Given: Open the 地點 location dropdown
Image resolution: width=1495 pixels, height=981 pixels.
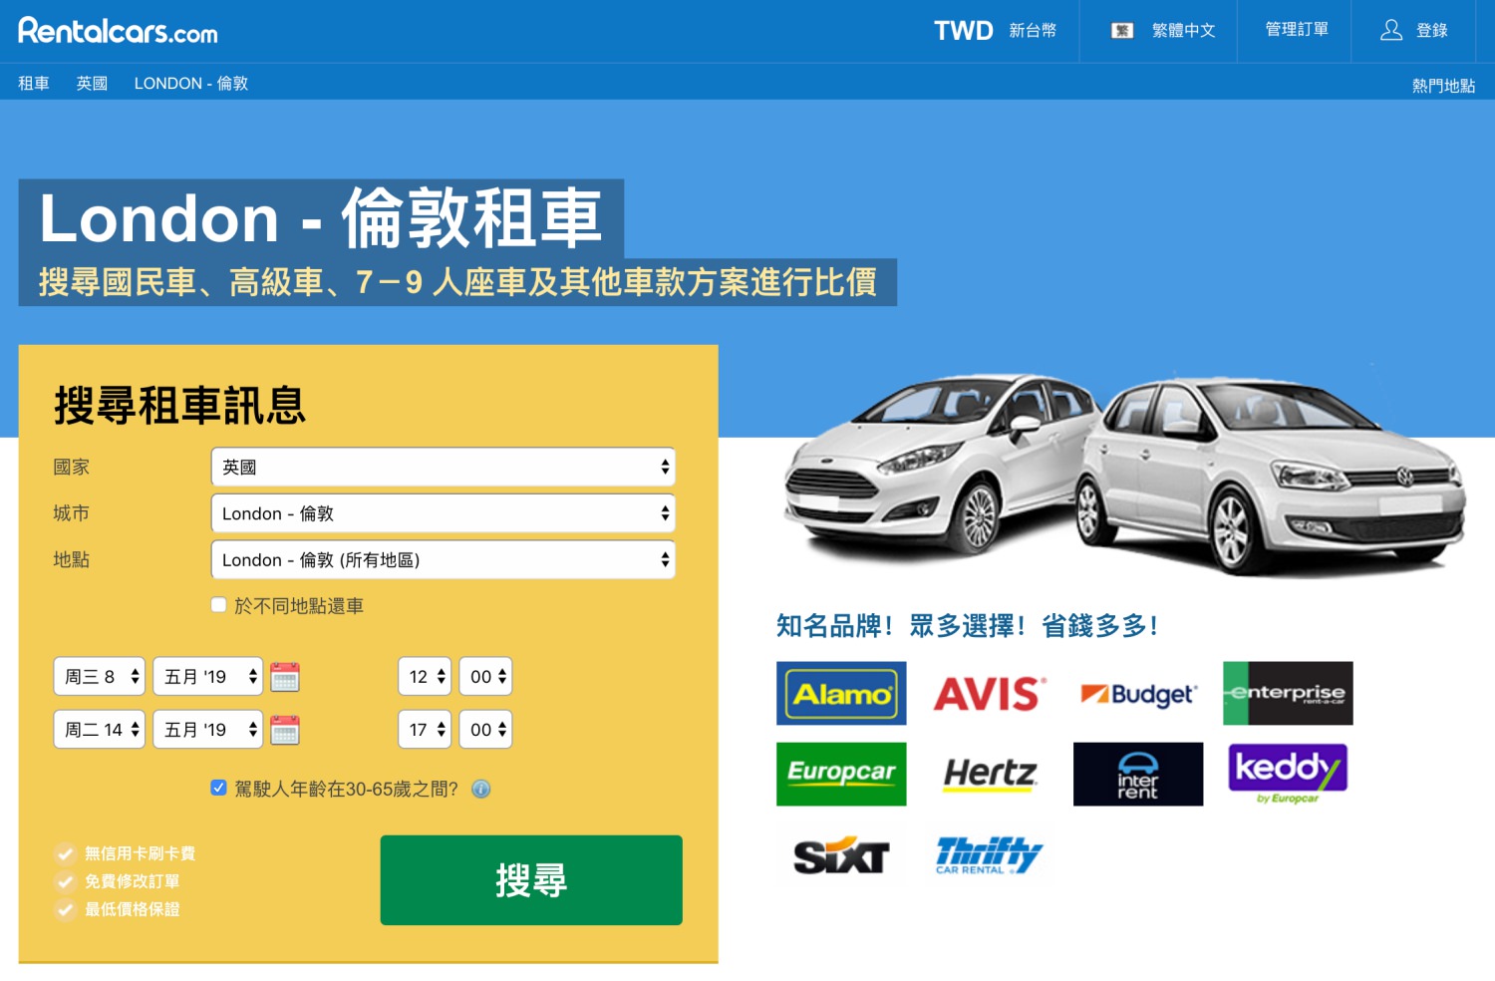Looking at the screenshot, I should [x=444, y=560].
